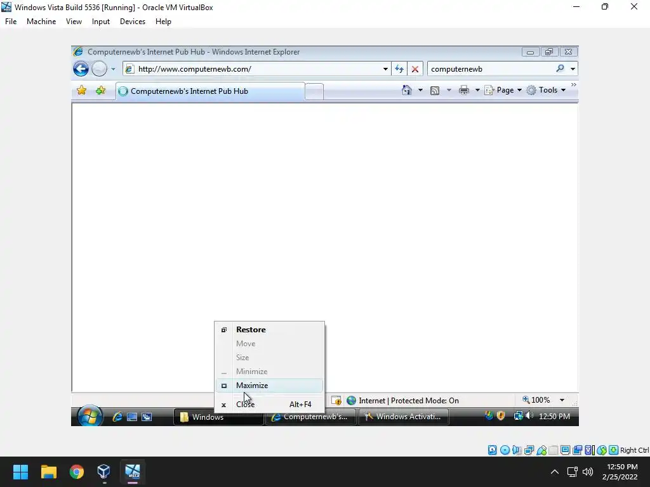650x487 pixels.
Task: Open the VirtualBox Devices menu
Action: tap(133, 22)
